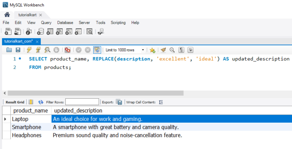Switch to the tutorialkart connection tab
This screenshot has height=149, width=292.
click(x=27, y=15)
